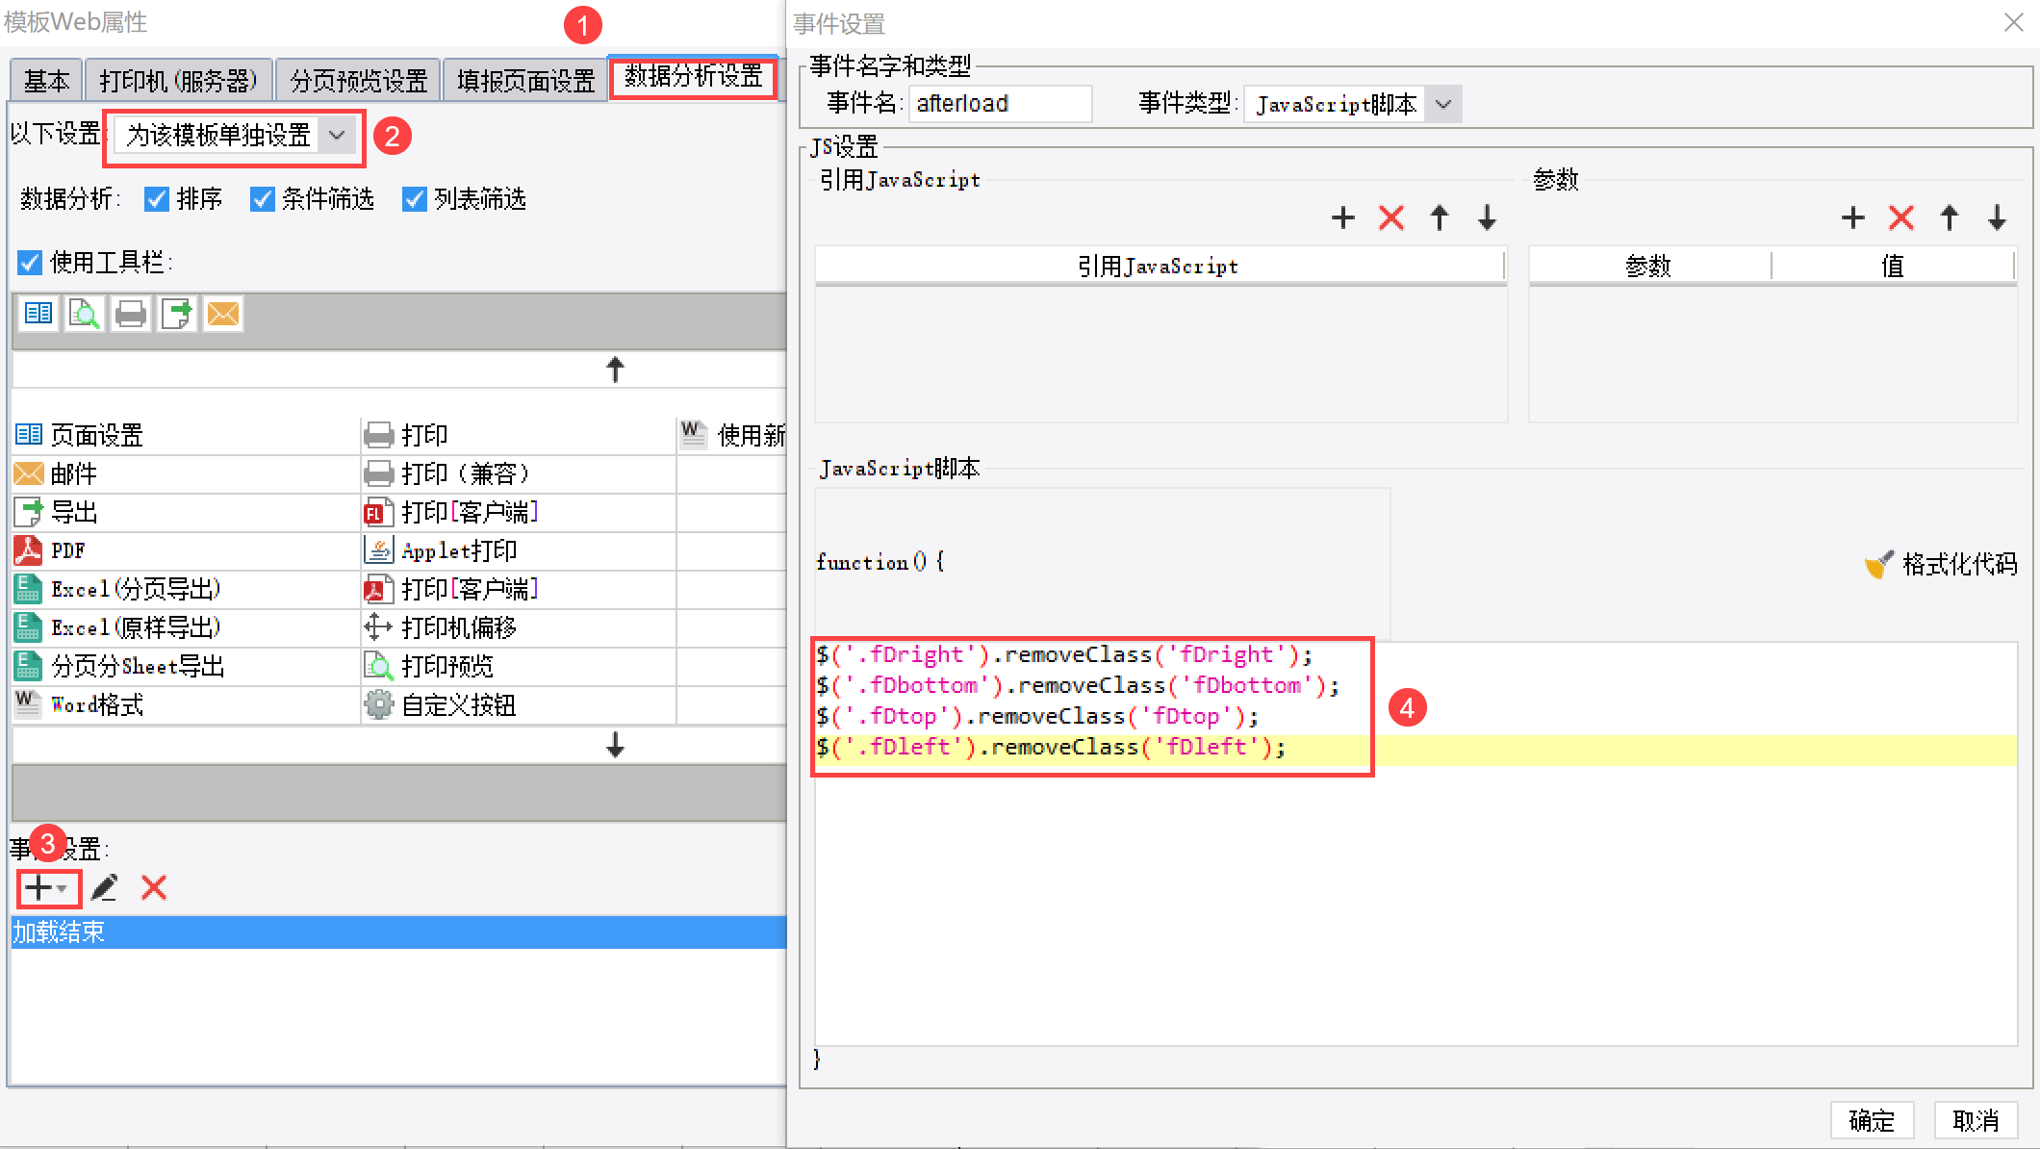Expand the JavaScript脚本 event type dropdown
The image size is (2040, 1149).
pos(1442,104)
